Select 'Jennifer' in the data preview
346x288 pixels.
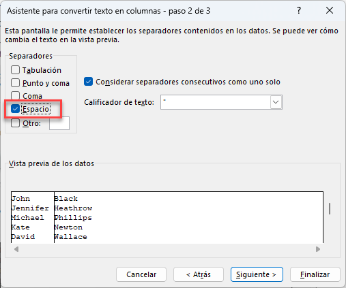pos(30,208)
